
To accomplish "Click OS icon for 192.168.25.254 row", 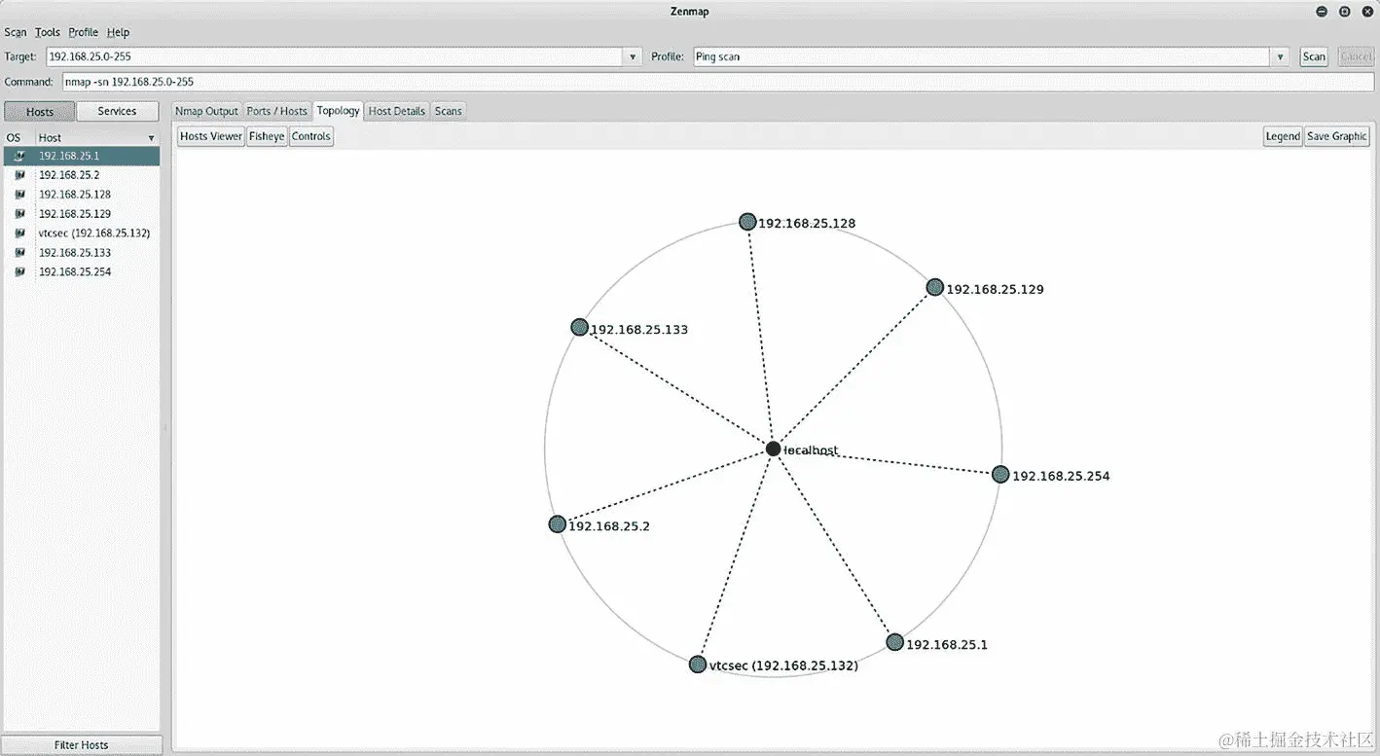I will click(x=19, y=272).
